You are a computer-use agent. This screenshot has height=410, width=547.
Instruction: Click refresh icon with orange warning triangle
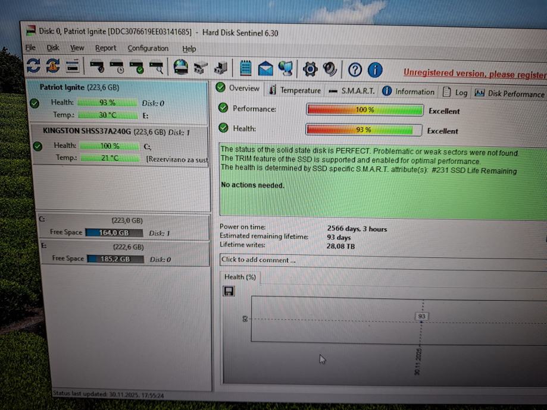coord(53,65)
